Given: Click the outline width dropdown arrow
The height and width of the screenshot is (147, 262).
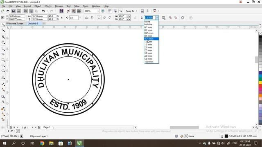Looking at the screenshot, I should pyautogui.click(x=157, y=18).
